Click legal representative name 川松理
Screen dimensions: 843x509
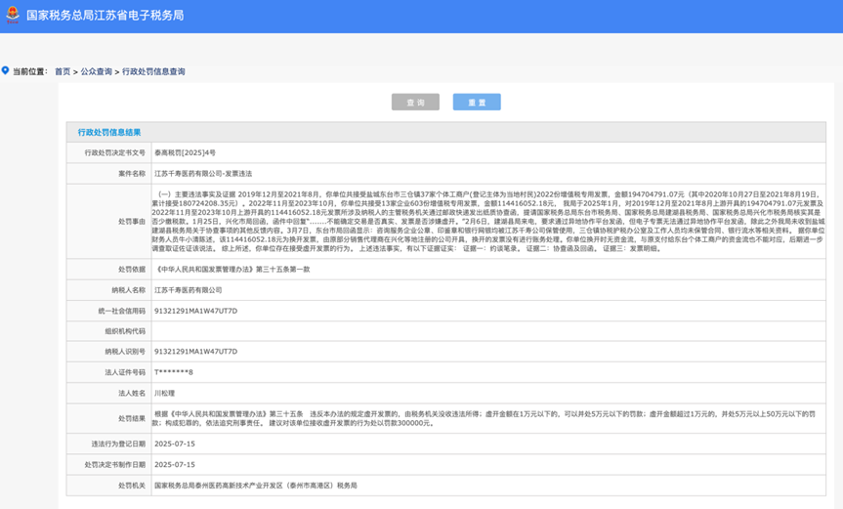pos(164,393)
